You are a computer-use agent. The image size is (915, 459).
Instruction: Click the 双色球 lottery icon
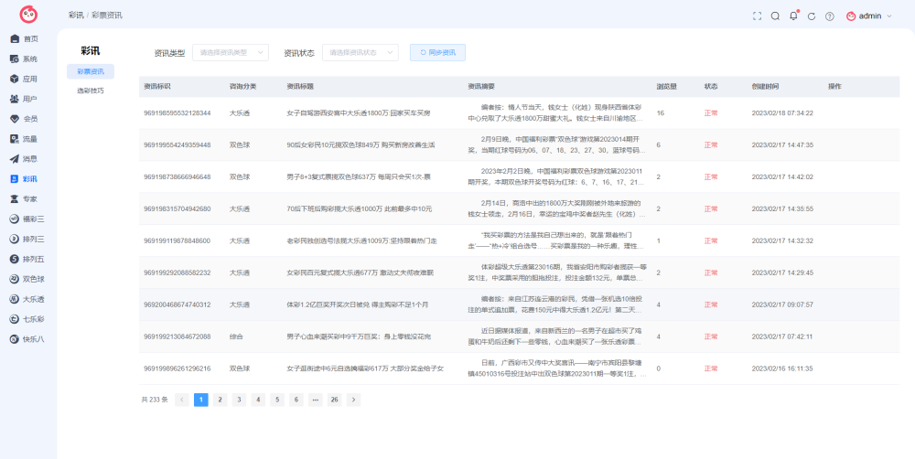tap(16, 279)
